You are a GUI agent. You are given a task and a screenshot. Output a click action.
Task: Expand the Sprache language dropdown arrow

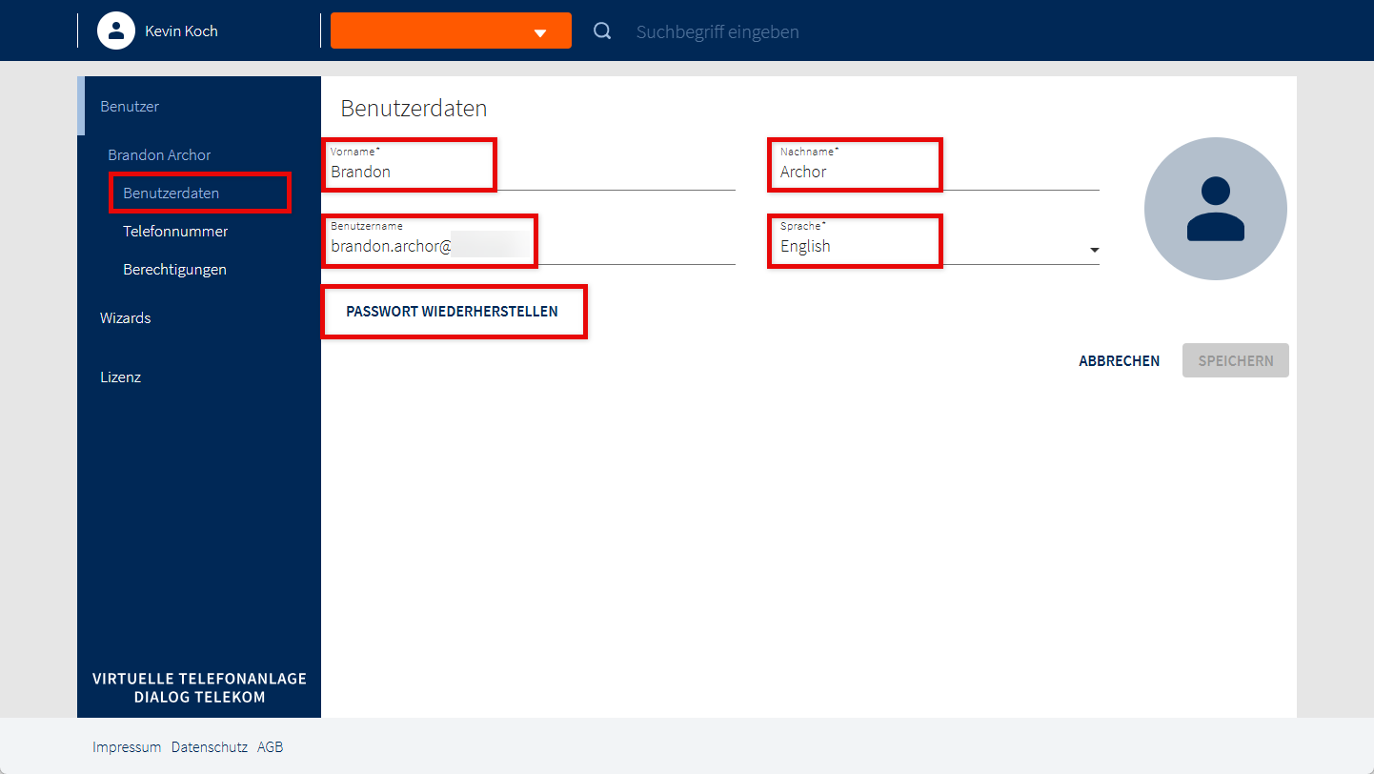click(x=1094, y=250)
